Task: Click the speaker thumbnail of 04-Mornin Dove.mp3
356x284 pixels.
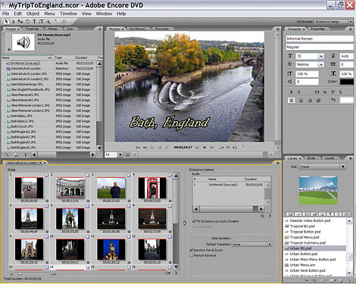Action: pos(23,42)
